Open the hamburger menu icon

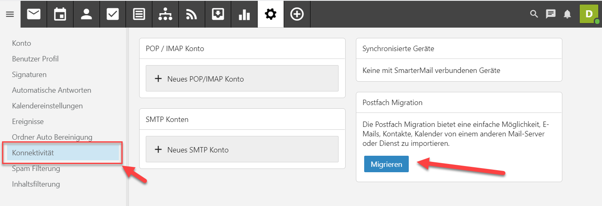coord(10,14)
